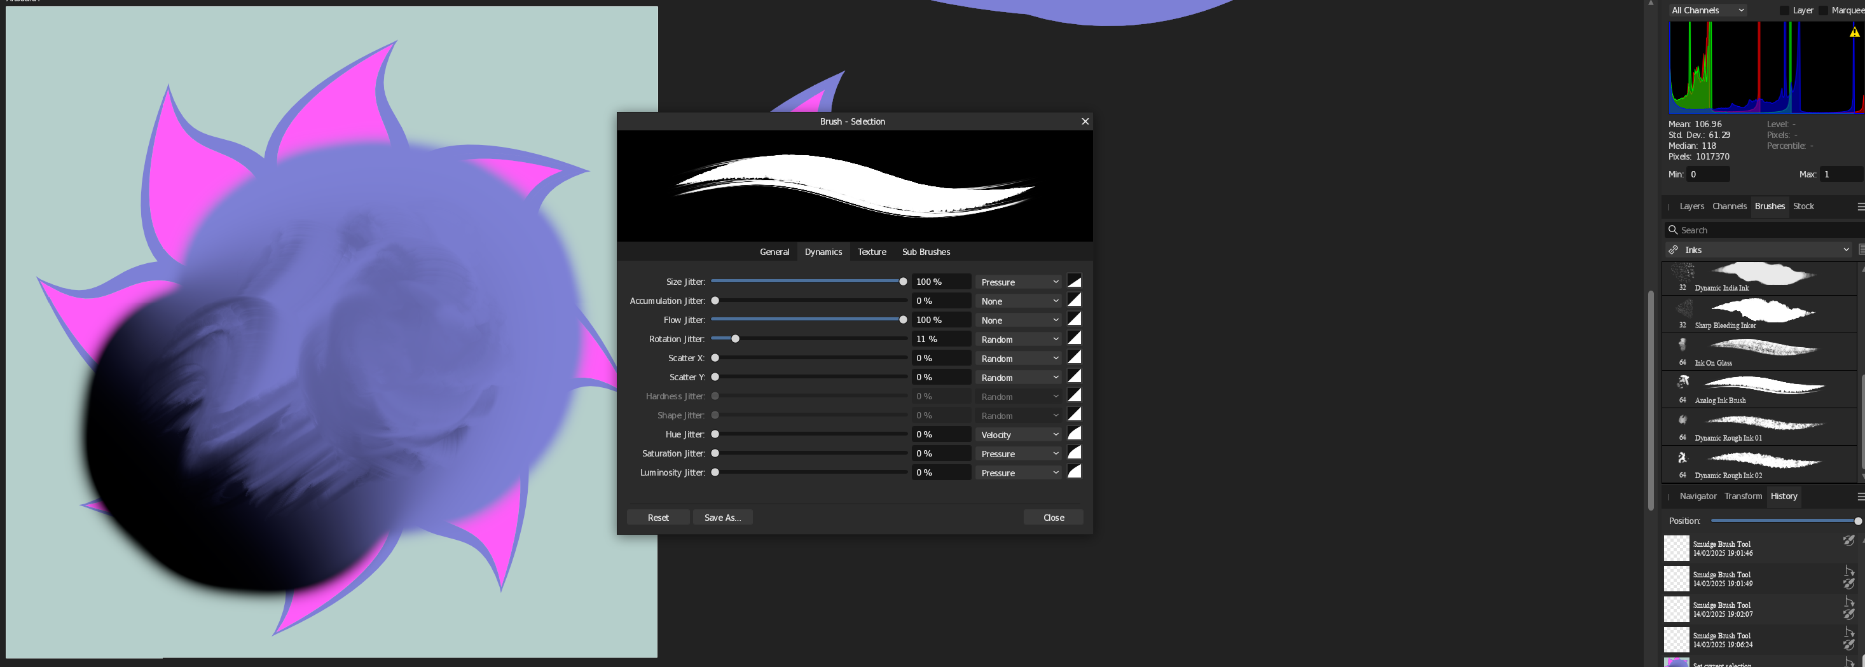Switch to the Sub Brushes tab
1865x667 pixels.
pyautogui.click(x=926, y=251)
